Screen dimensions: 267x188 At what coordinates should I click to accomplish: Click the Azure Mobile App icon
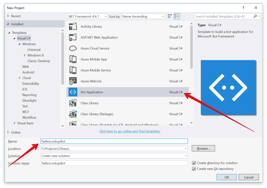click(x=73, y=59)
